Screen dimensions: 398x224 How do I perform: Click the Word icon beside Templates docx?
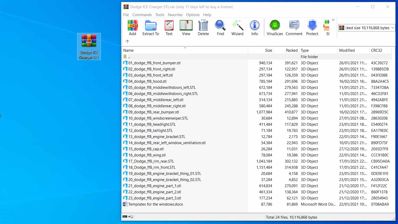(x=125, y=204)
